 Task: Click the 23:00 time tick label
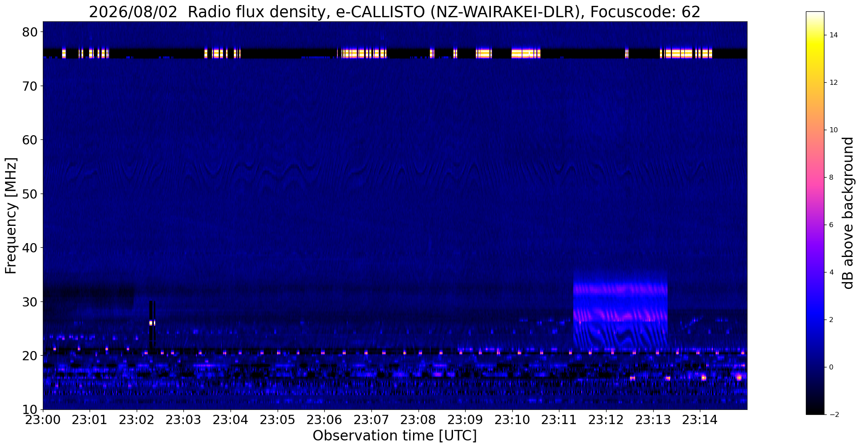[x=43, y=419]
